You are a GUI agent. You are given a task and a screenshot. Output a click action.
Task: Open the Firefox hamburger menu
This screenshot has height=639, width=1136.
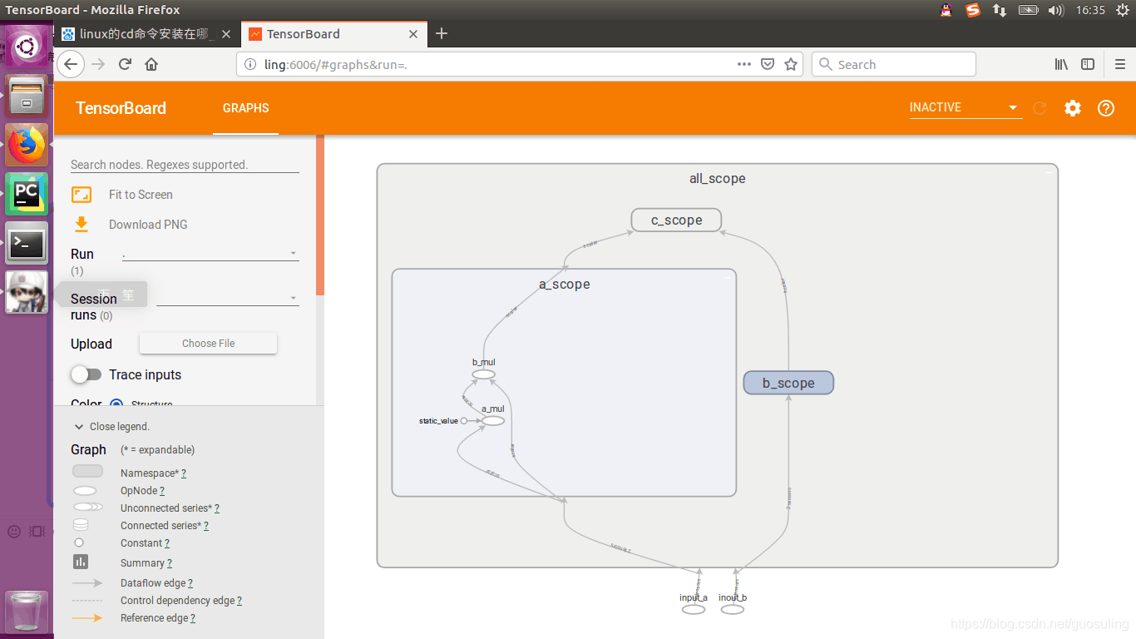coord(1120,64)
